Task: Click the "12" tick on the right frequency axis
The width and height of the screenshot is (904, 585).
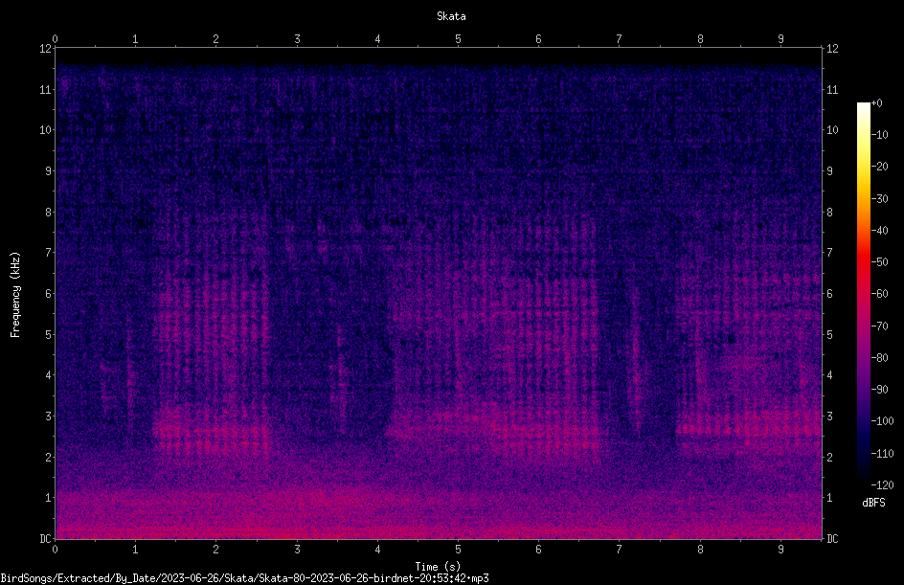Action: 832,49
